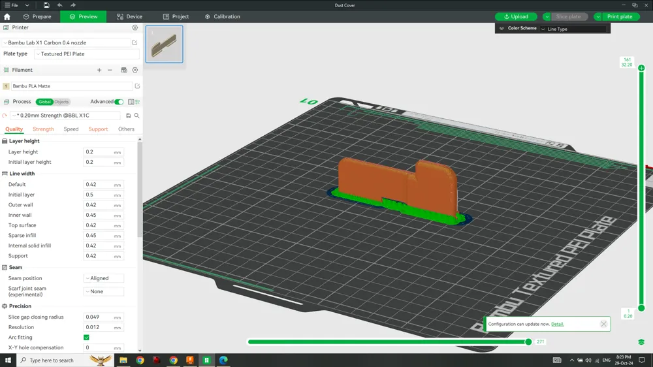Search process settings with magnifier icon

point(136,116)
